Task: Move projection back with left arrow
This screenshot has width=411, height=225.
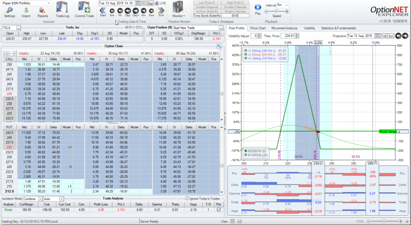Action: click(x=399, y=36)
